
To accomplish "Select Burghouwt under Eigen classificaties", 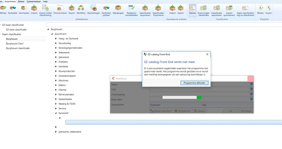I will [x=12, y=39].
